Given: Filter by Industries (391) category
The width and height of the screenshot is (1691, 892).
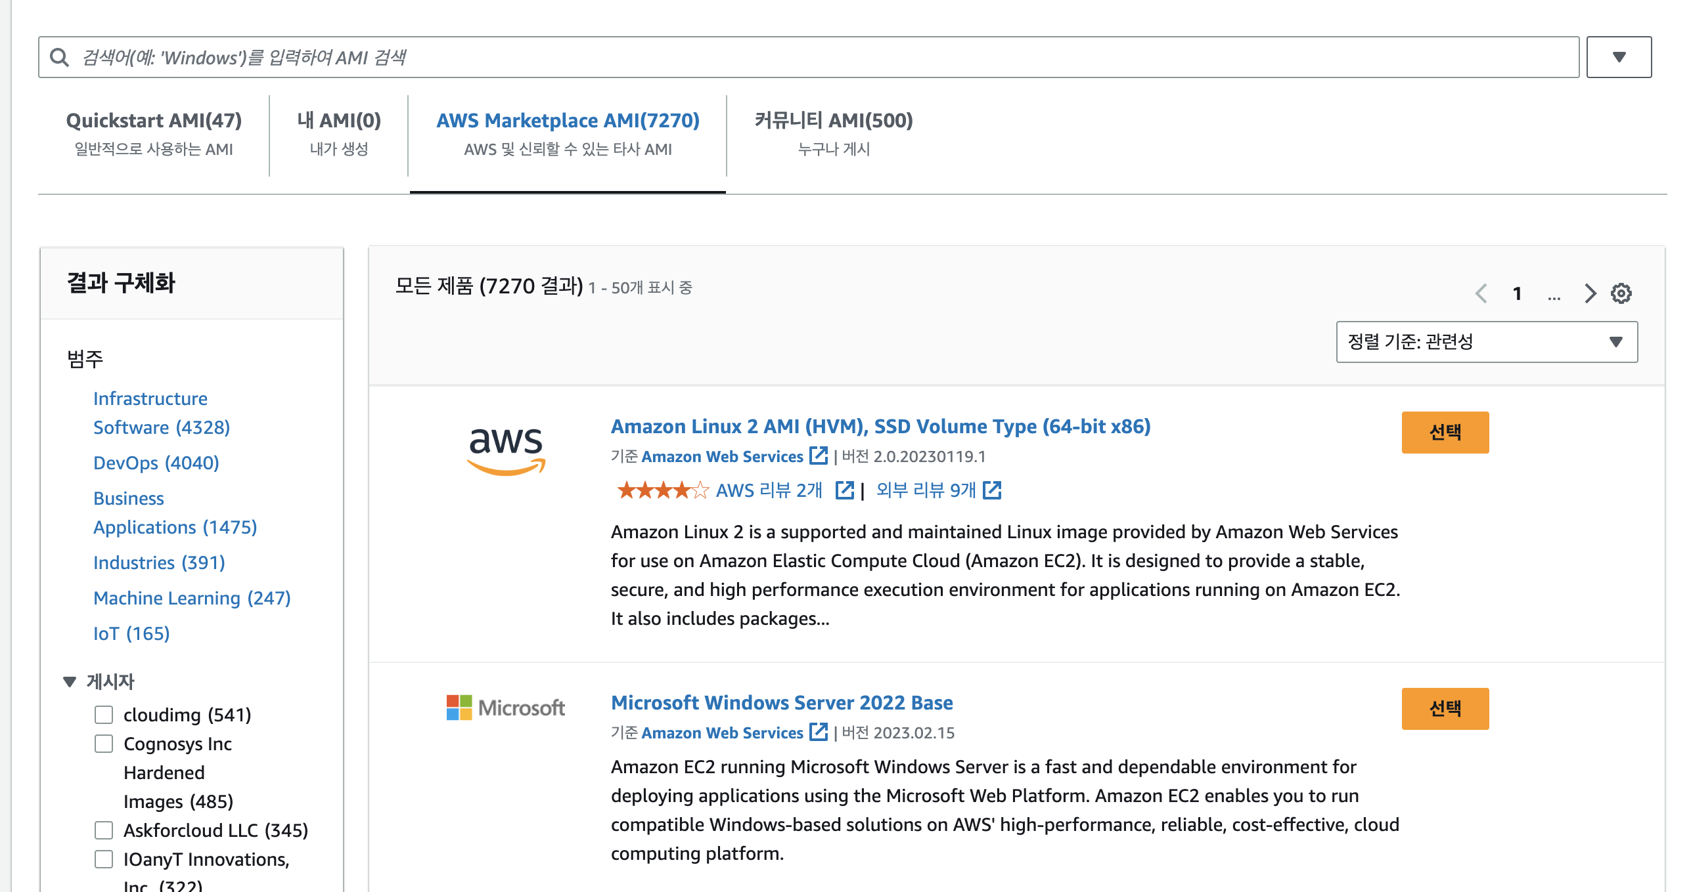Looking at the screenshot, I should [x=159, y=563].
